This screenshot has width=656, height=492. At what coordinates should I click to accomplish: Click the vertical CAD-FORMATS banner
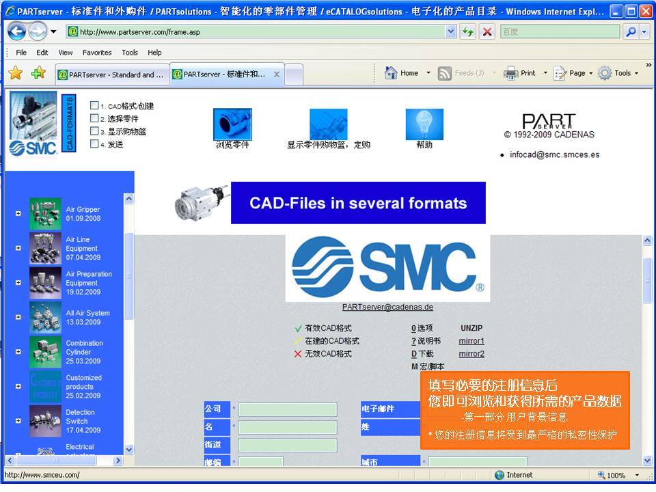[x=69, y=123]
